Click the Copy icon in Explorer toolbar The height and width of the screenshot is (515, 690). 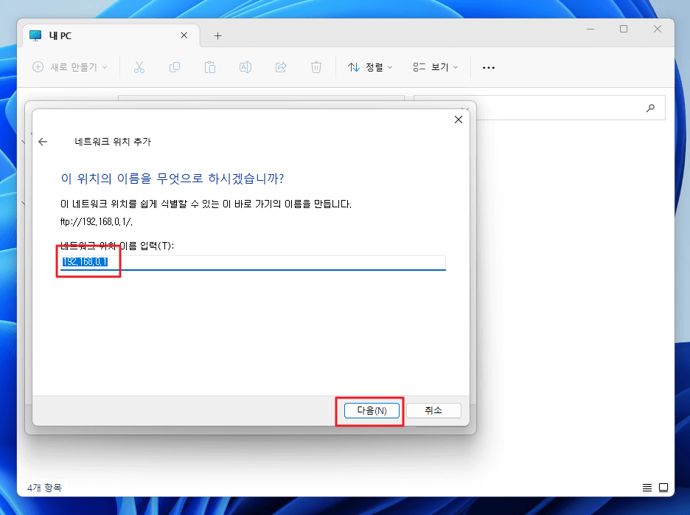pos(174,67)
